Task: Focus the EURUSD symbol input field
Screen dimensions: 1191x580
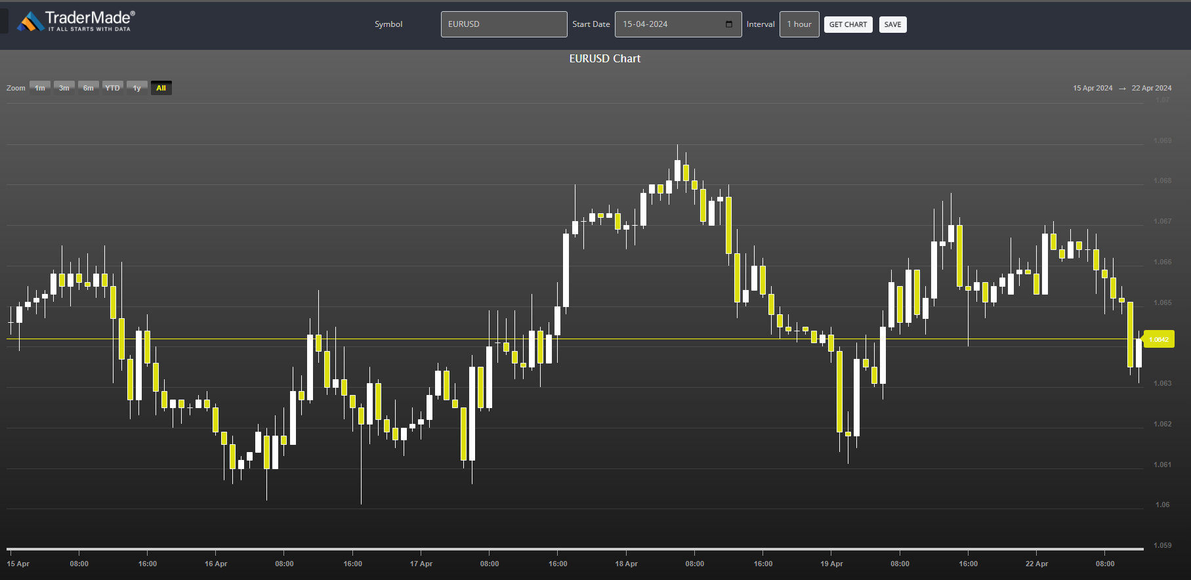Action: (504, 24)
